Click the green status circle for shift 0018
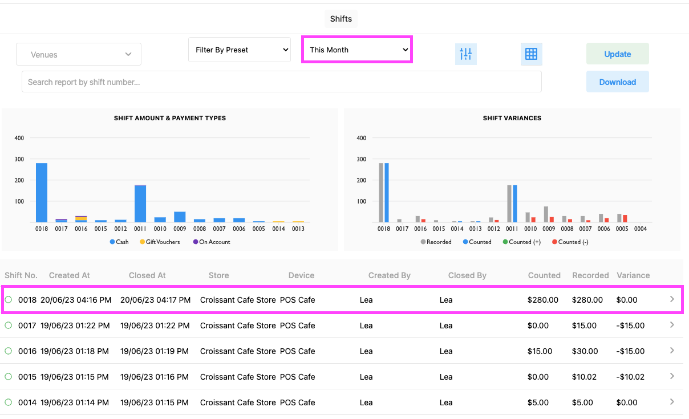The image size is (689, 419). point(9,299)
